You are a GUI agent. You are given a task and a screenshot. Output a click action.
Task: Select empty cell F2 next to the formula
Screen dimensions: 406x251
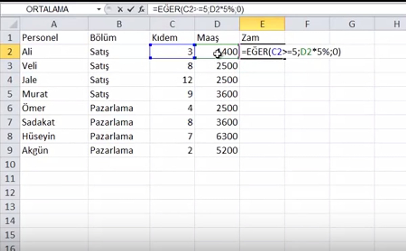pos(307,52)
